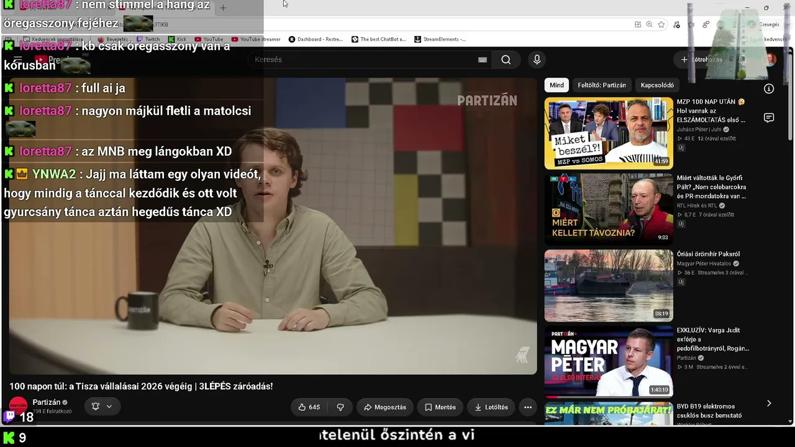Click the Mentés save button
795x447 pixels.
coord(440,407)
